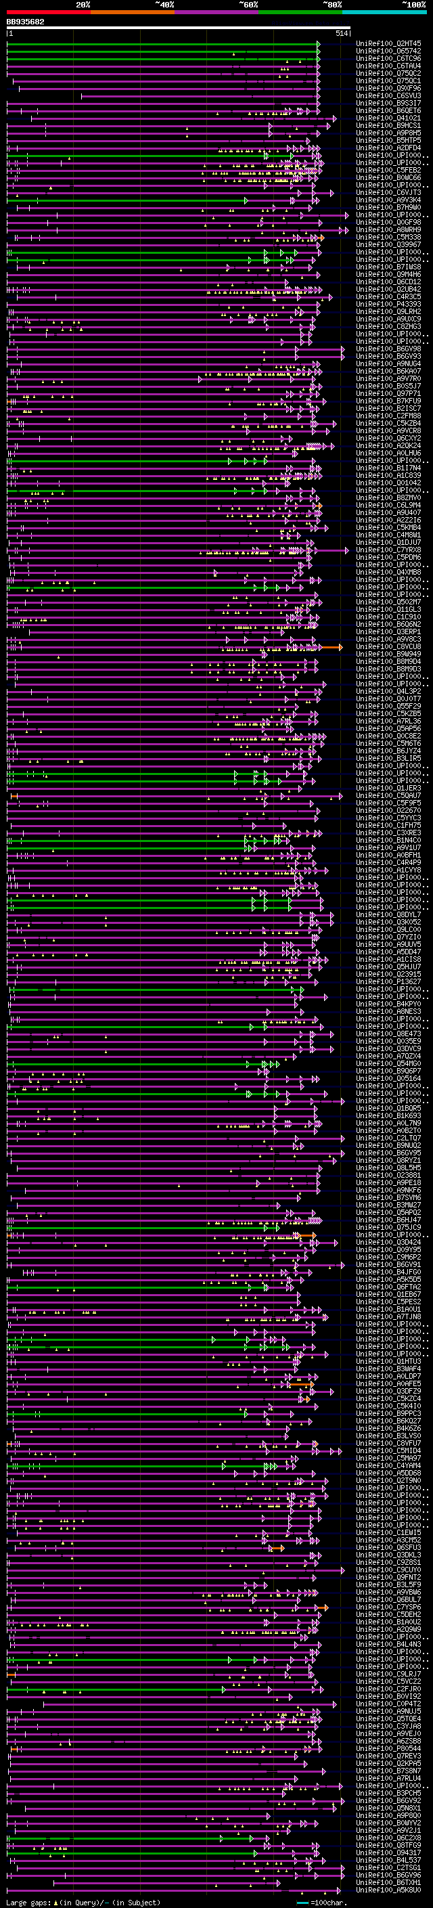The image size is (433, 1908).
Task: Select hit UniRef100_A2DFD4
Action: coord(388,148)
